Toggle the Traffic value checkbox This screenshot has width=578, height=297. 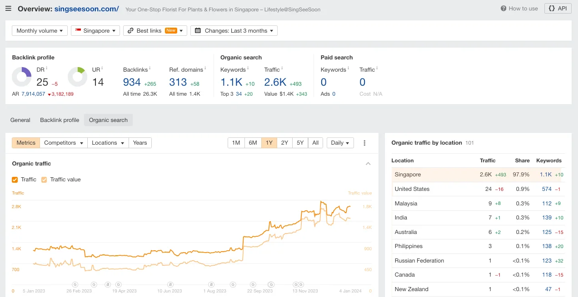(x=44, y=180)
